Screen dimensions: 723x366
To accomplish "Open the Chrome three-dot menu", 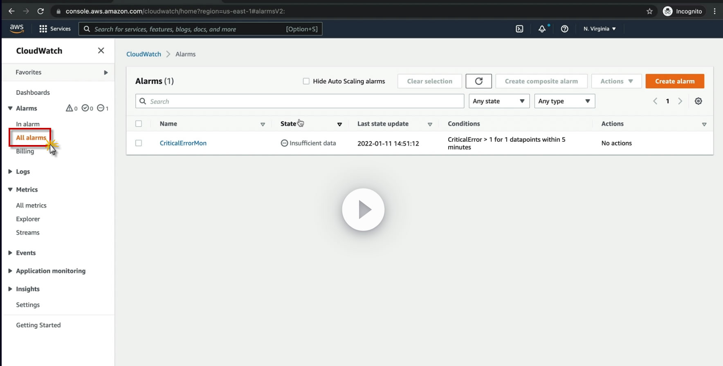I will pyautogui.click(x=715, y=11).
